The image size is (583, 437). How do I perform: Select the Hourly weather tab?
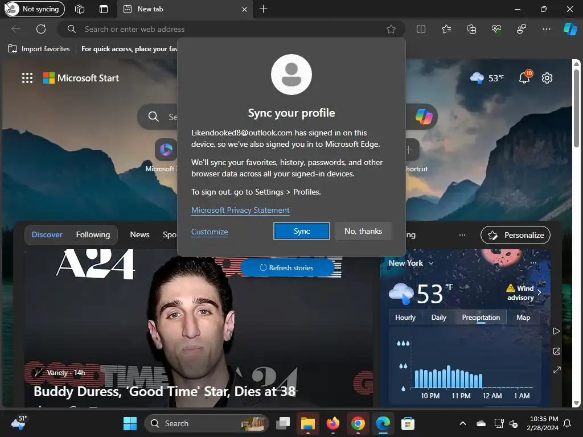pyautogui.click(x=405, y=318)
